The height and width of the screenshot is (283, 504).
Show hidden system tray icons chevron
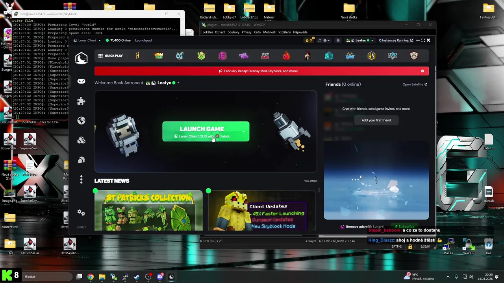click(x=448, y=277)
